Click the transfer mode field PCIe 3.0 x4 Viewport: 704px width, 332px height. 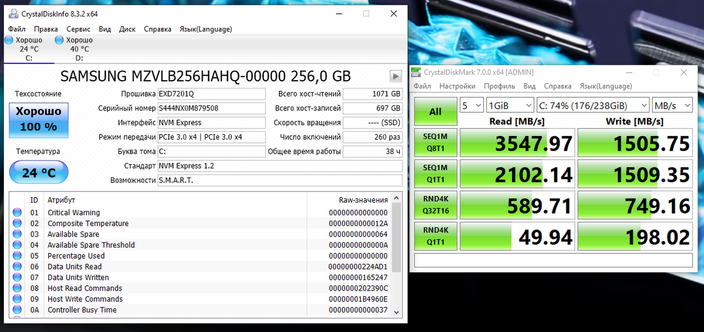[212, 137]
